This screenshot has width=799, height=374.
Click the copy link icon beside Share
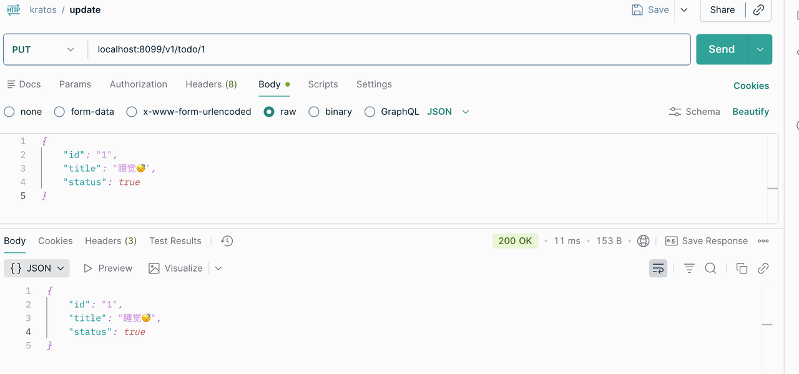click(x=758, y=10)
